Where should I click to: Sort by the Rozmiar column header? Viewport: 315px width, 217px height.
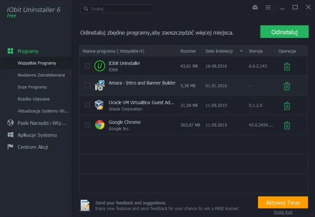click(188, 51)
